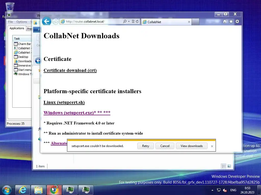
Task: Switch to Processes tab in Task Manager
Action: [29, 29]
